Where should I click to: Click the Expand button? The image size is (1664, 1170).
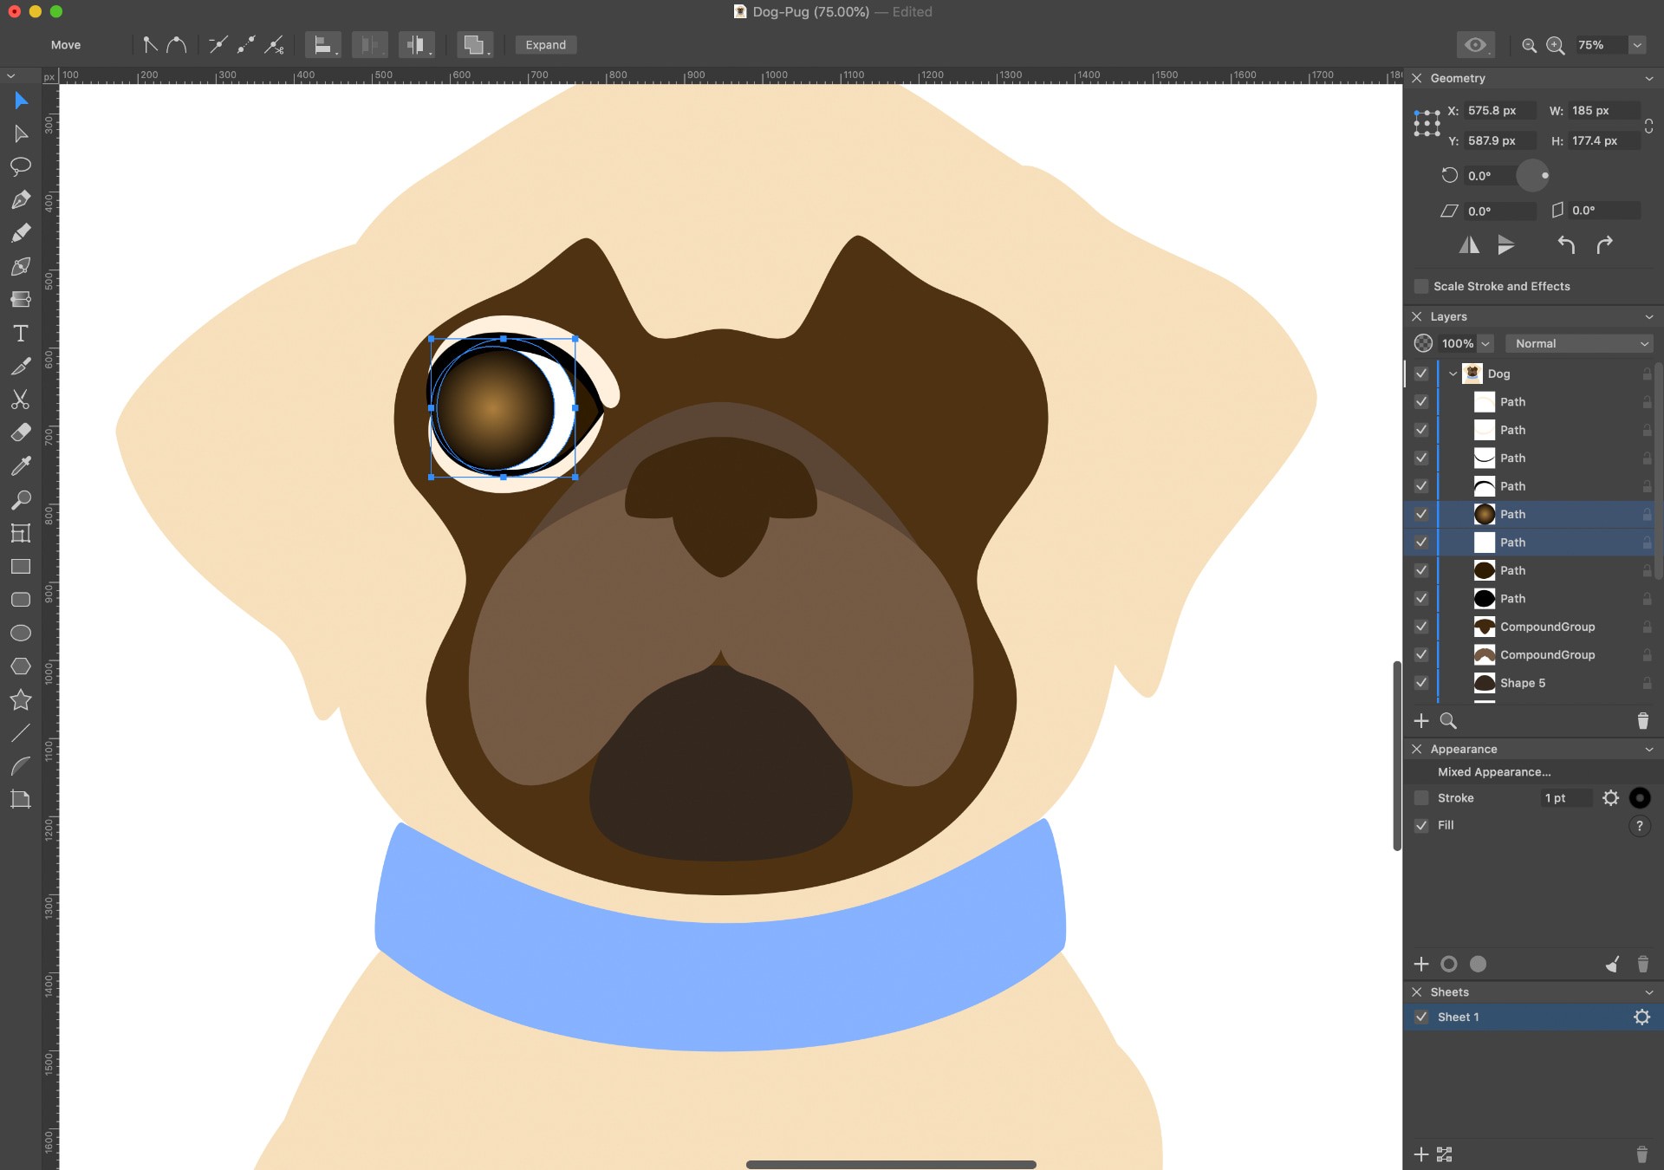click(545, 45)
